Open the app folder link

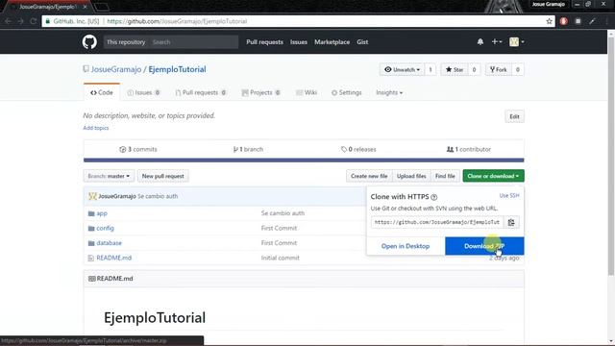(x=102, y=213)
